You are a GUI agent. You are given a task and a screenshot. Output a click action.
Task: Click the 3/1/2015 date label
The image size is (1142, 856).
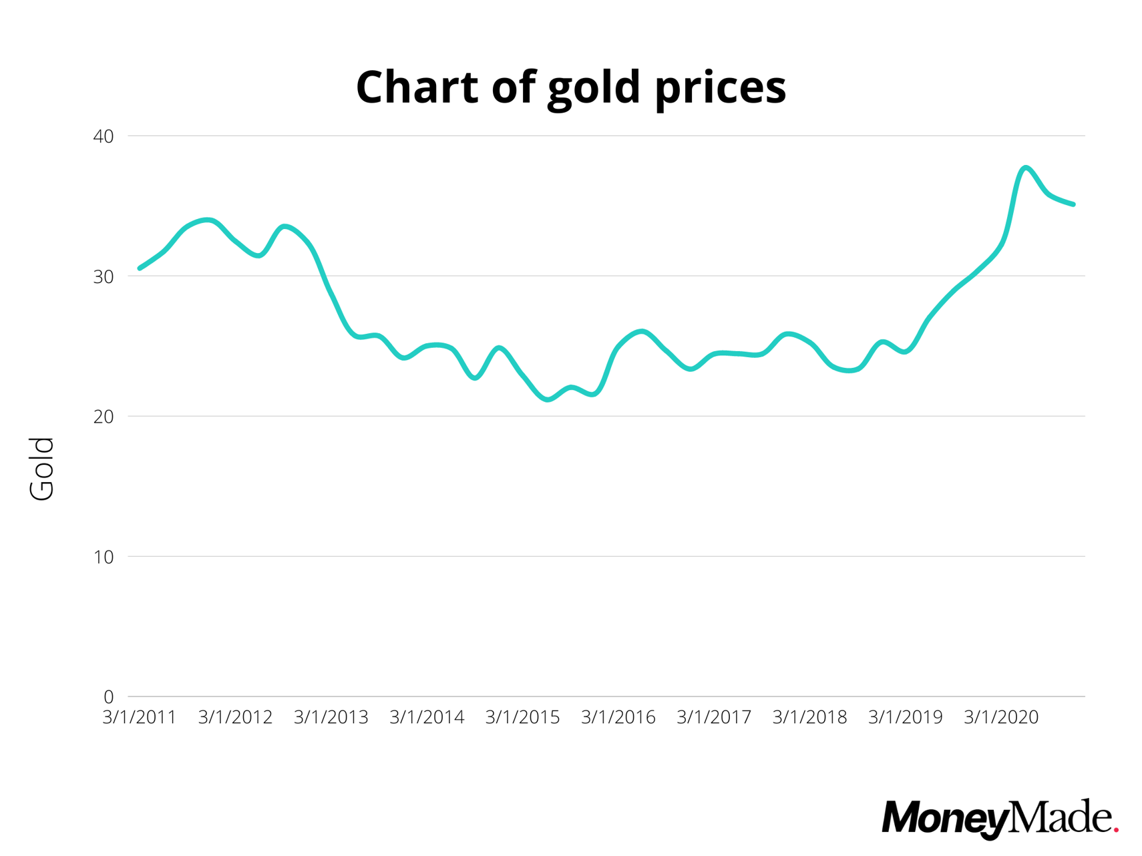(522, 717)
